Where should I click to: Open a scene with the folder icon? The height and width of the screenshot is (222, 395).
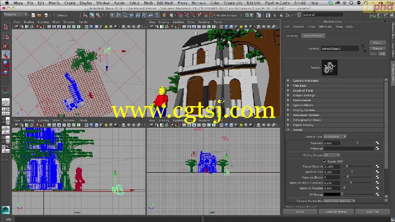tap(39, 15)
